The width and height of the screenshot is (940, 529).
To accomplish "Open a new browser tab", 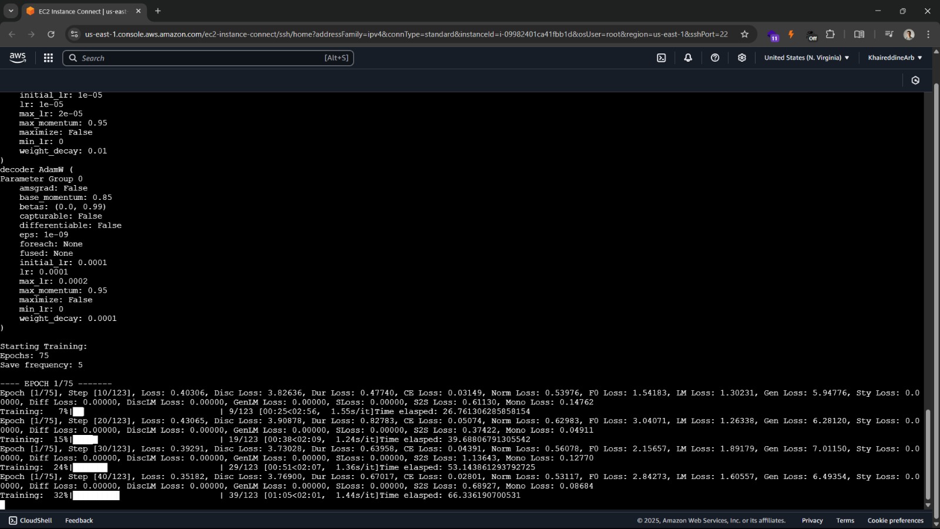I will pyautogui.click(x=157, y=11).
